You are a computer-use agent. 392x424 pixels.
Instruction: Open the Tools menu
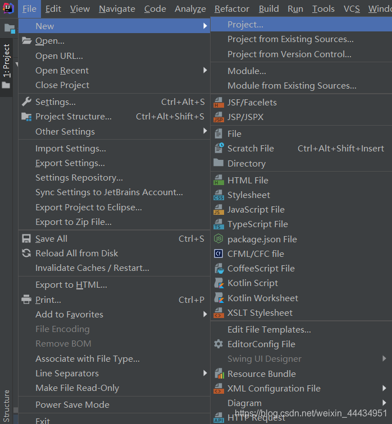pyautogui.click(x=323, y=9)
